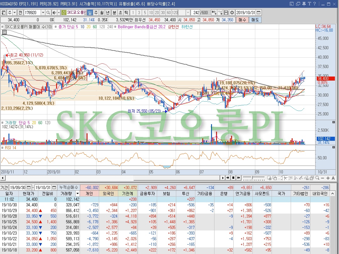339x254 pixels.
Task: Click the stop playback button
Action: point(233,178)
